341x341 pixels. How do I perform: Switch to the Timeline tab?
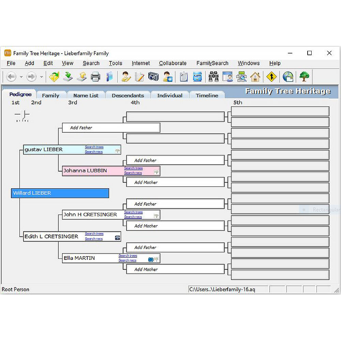pyautogui.click(x=207, y=95)
